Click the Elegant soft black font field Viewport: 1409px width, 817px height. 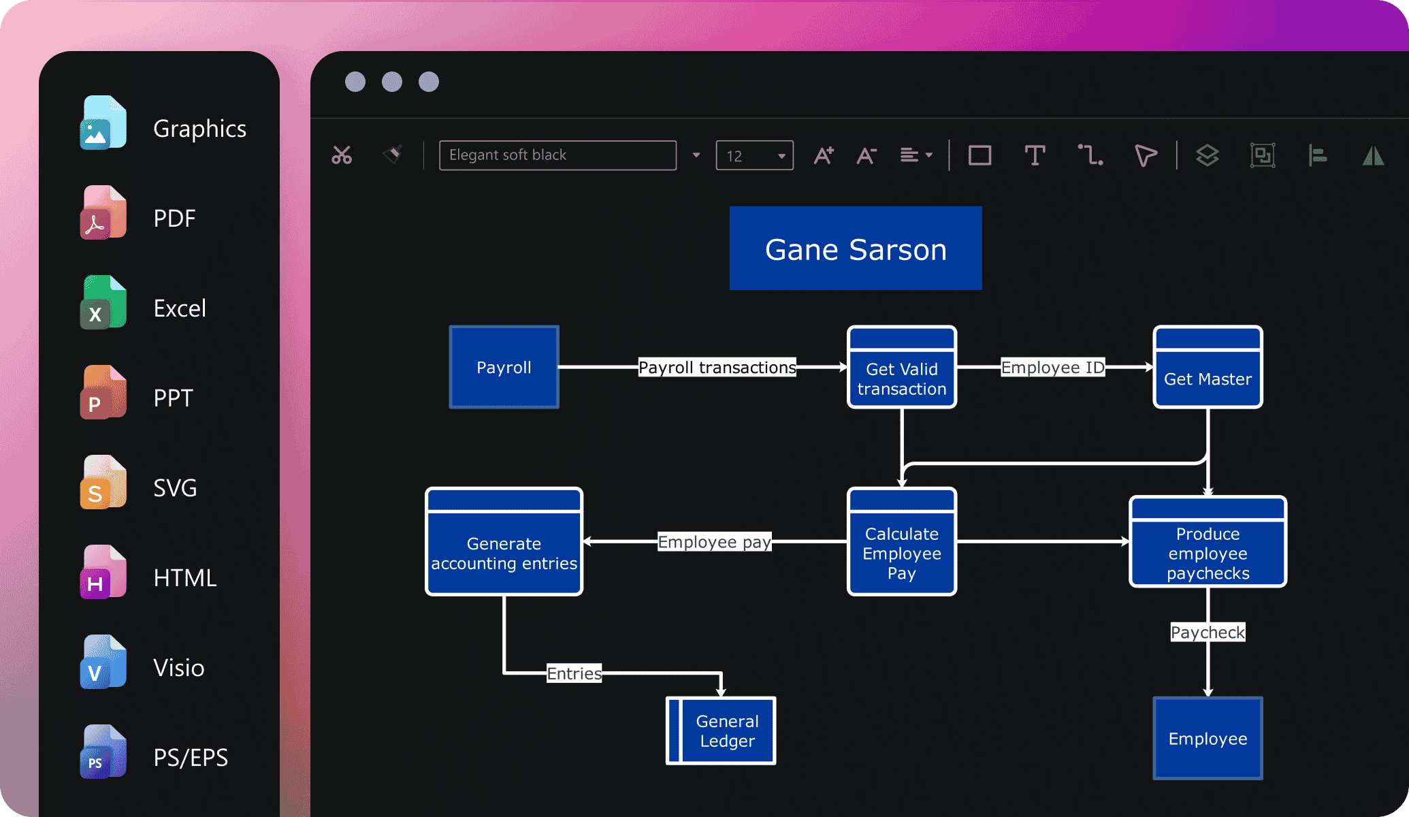point(557,155)
